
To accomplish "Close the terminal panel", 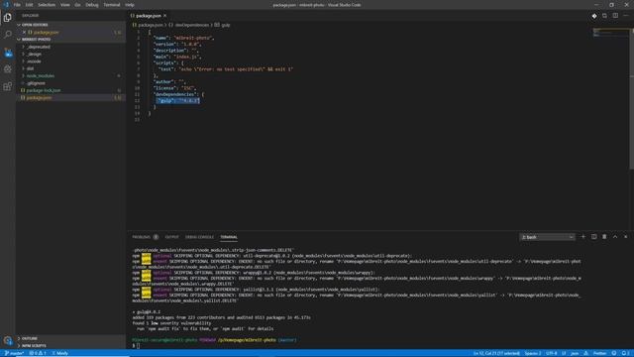I will click(x=625, y=237).
